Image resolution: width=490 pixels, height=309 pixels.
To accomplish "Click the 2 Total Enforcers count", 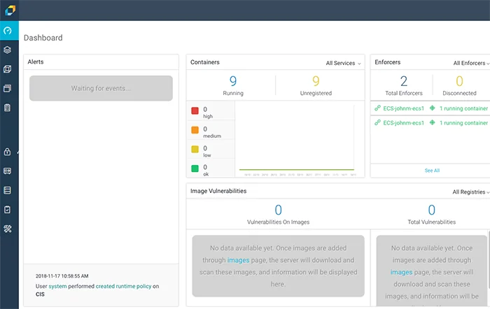I will [403, 81].
